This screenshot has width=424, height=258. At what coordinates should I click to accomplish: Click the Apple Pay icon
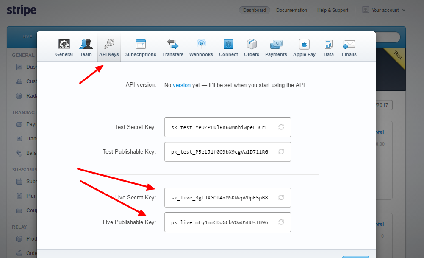tap(304, 45)
